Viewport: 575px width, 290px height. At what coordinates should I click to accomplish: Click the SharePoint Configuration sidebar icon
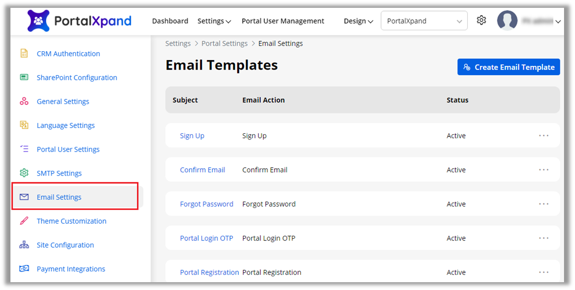[24, 77]
